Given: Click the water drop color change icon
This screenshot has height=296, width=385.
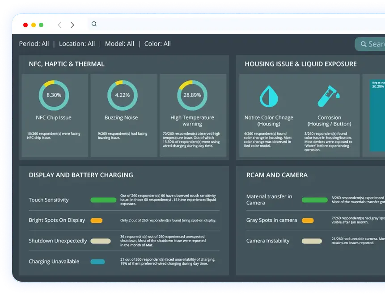Looking at the screenshot, I should point(269,96).
